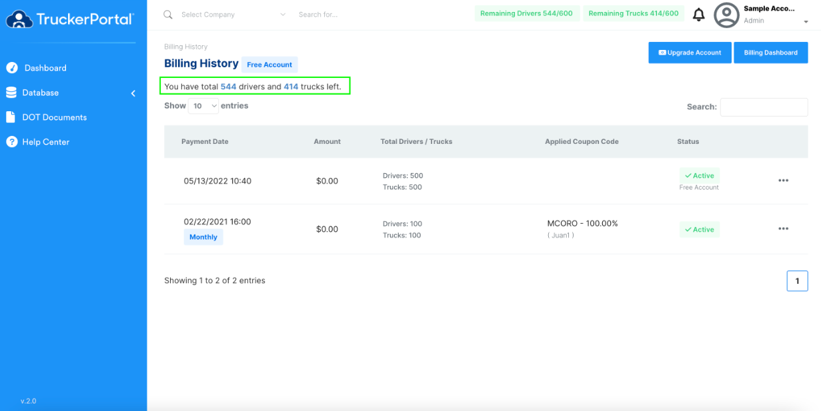The height and width of the screenshot is (411, 821).
Task: Select page 1 in pagination
Action: [797, 281]
